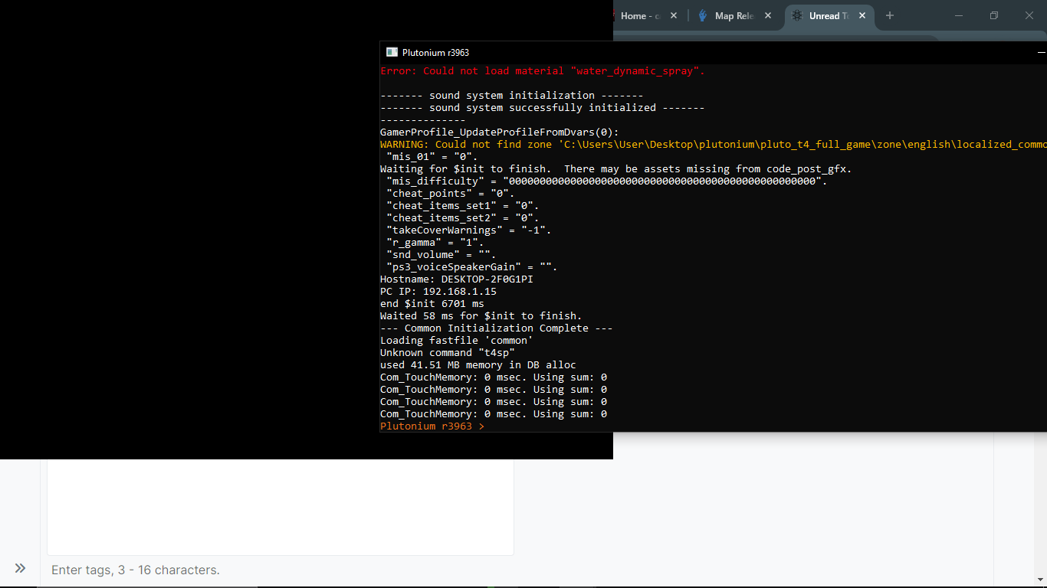Click the "end $init 6701 ms" line
Image resolution: width=1047 pixels, height=588 pixels.
[432, 304]
